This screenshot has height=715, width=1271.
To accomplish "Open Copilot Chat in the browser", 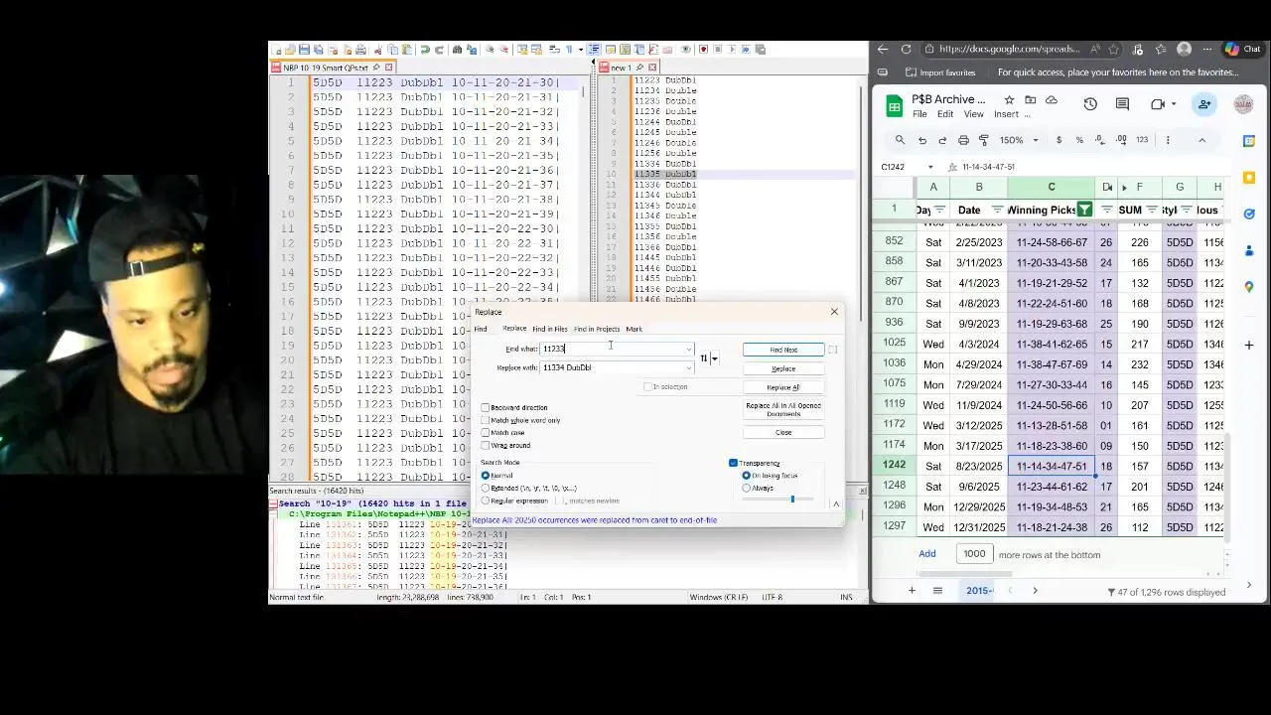I will point(1242,49).
